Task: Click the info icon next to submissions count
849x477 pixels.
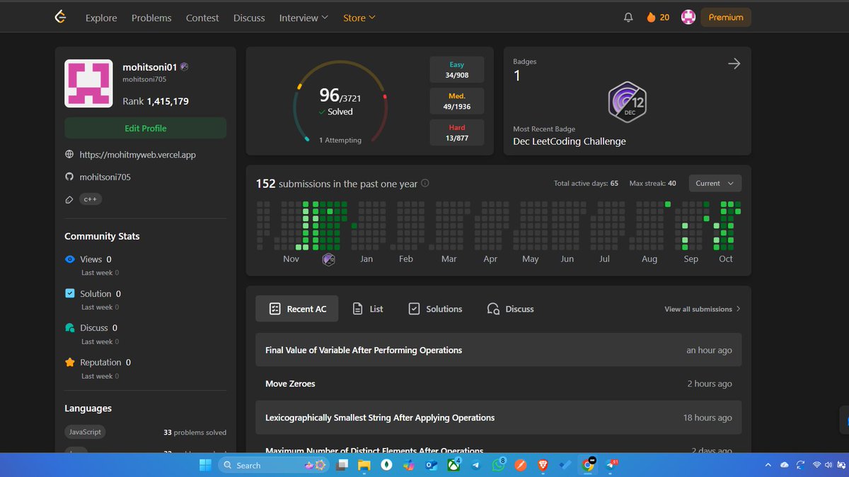Action: click(425, 183)
